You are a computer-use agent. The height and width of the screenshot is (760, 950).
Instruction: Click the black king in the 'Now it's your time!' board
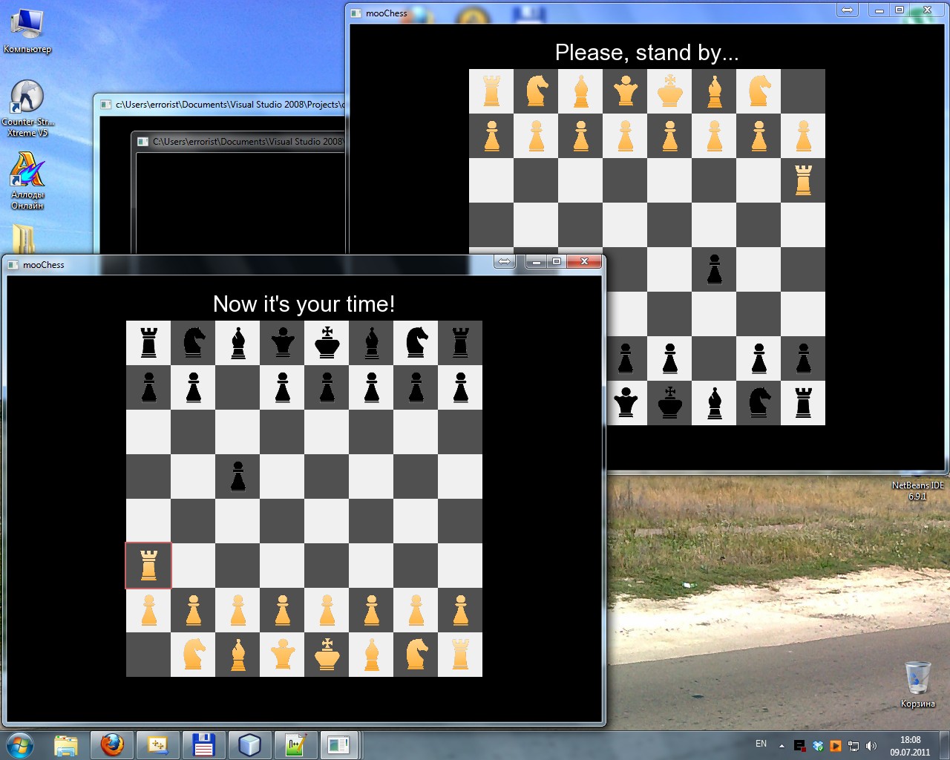tap(327, 343)
